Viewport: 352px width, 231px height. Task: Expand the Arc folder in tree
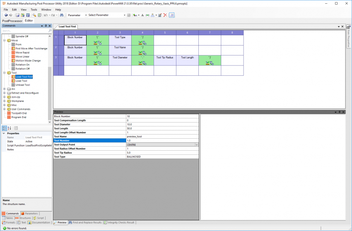coord(4,89)
